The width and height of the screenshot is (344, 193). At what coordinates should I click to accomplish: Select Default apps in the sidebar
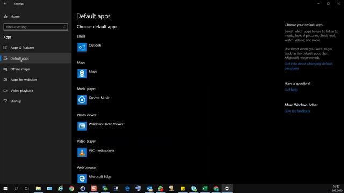(x=36, y=58)
